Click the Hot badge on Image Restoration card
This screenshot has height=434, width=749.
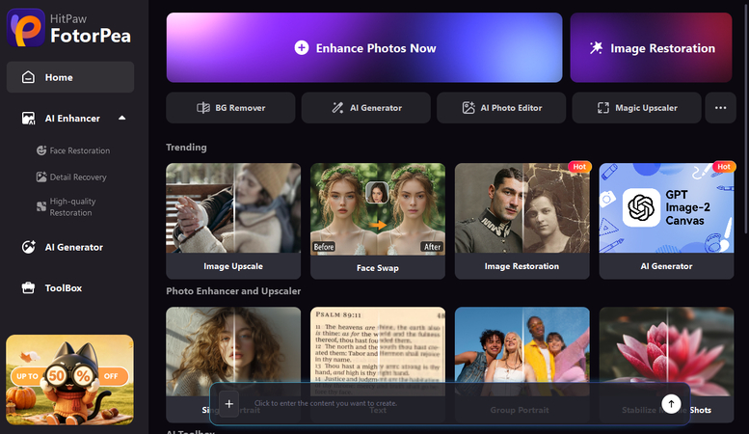click(x=579, y=166)
